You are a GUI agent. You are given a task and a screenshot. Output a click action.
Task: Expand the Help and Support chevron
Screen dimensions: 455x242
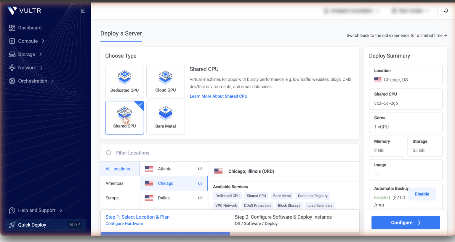(x=61, y=210)
